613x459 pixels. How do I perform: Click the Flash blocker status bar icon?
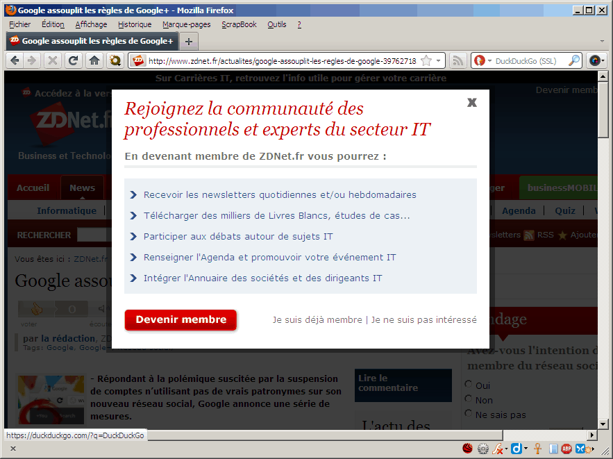497,449
